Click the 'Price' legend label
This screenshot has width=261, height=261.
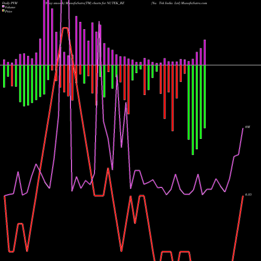click(x=8, y=11)
